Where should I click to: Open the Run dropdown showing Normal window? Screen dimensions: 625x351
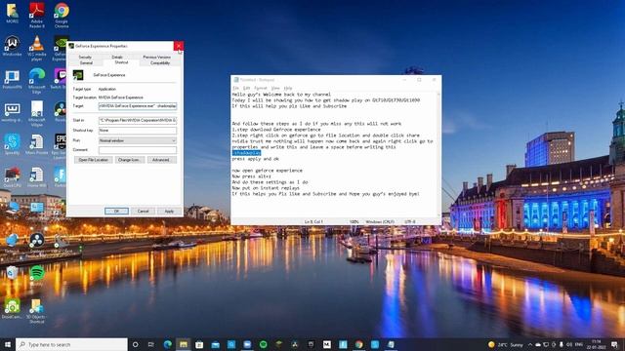[138, 140]
